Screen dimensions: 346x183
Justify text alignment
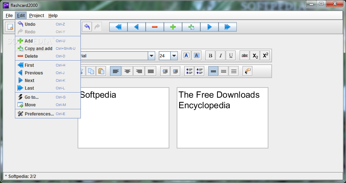(151, 71)
